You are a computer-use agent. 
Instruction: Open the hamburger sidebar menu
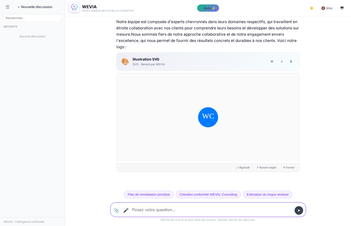tap(8, 7)
